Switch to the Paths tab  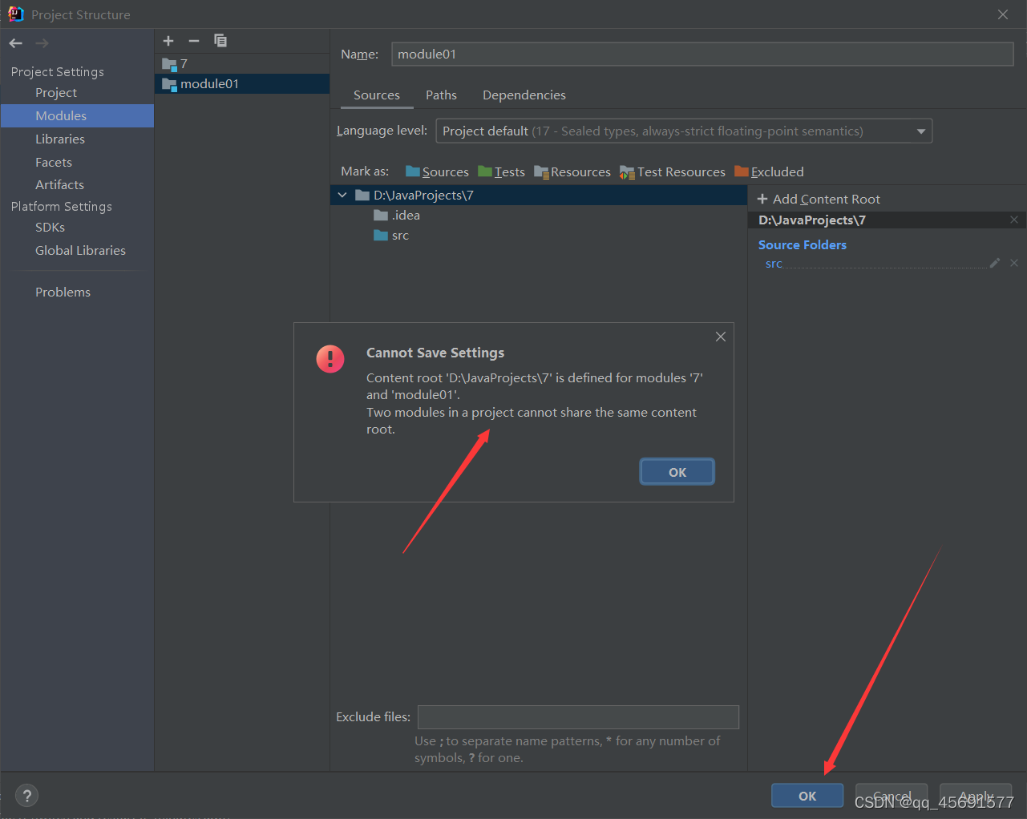pos(441,95)
